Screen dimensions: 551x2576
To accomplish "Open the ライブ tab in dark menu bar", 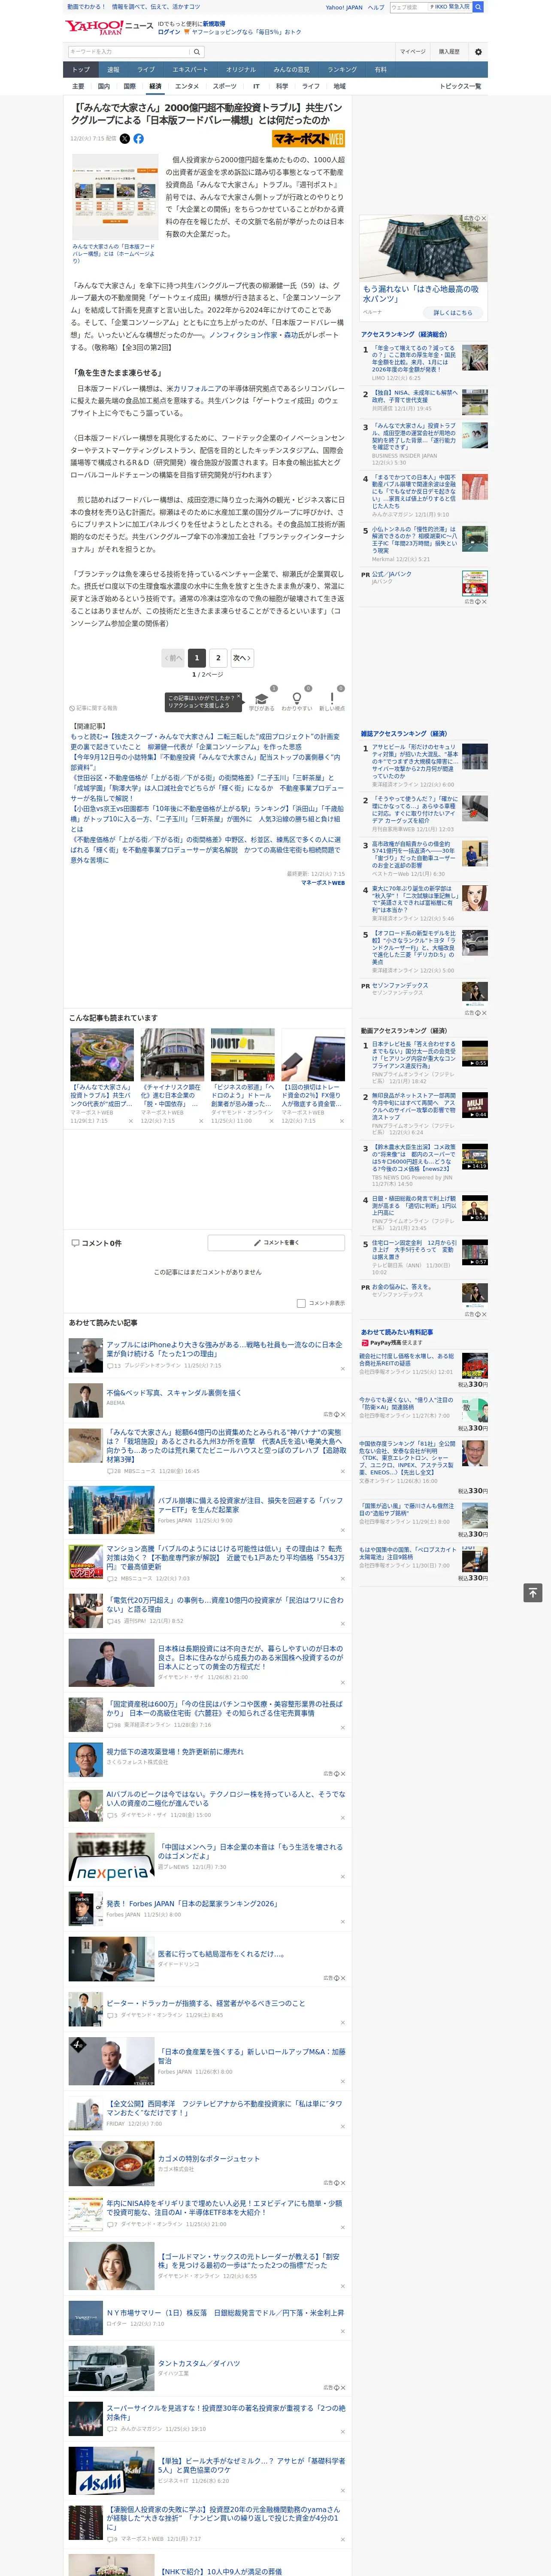I will point(146,70).
